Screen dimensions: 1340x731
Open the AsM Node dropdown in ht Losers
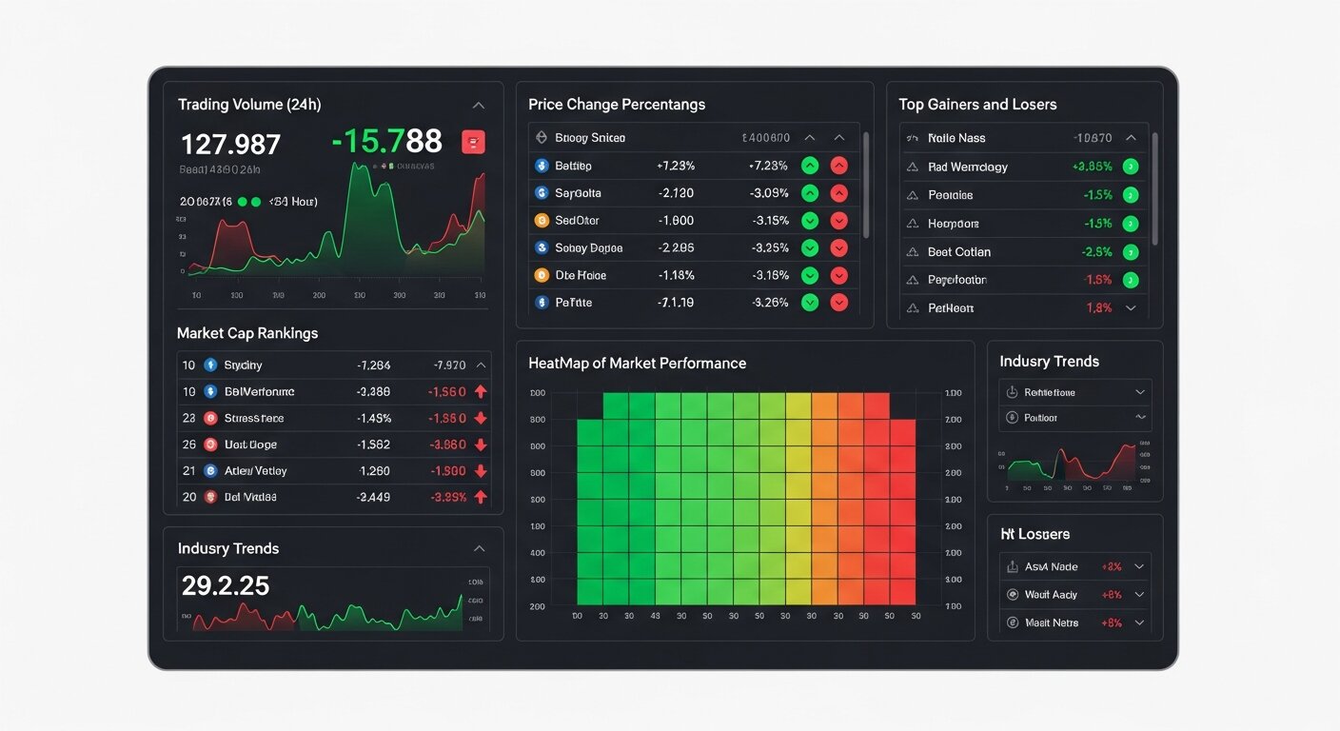click(1138, 565)
